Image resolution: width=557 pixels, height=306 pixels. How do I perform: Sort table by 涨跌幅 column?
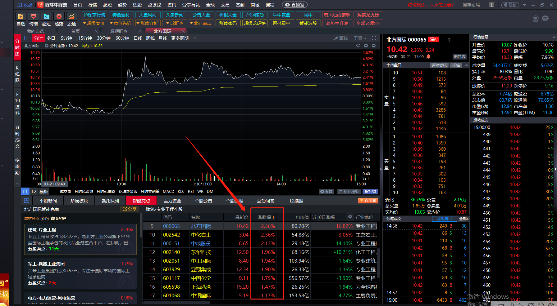click(x=266, y=217)
